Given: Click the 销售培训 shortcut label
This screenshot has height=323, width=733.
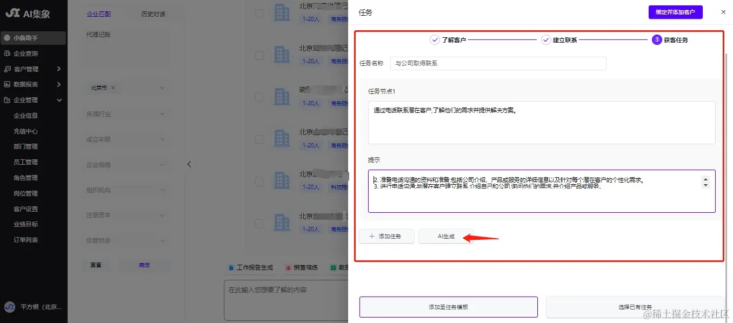Looking at the screenshot, I should [x=305, y=267].
